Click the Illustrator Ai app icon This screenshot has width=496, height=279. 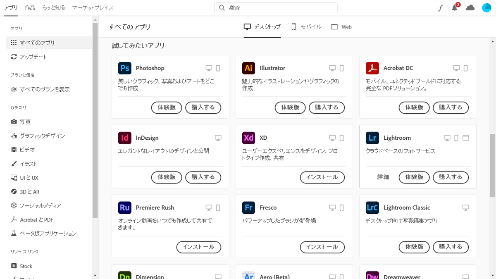248,68
